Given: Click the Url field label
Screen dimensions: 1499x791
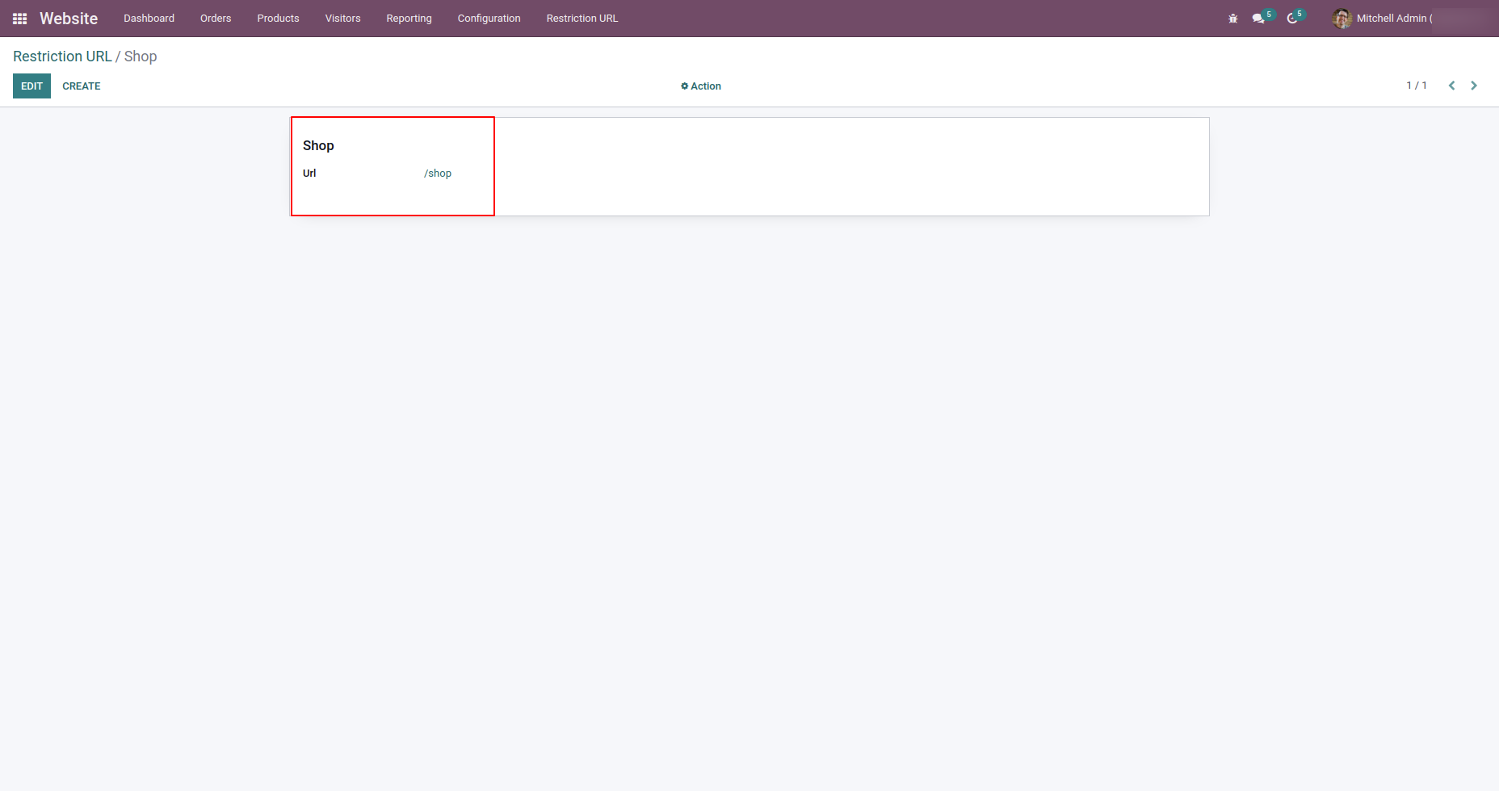Looking at the screenshot, I should (309, 174).
